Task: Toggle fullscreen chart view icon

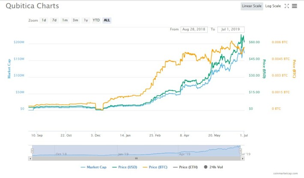Action: tap(287, 6)
